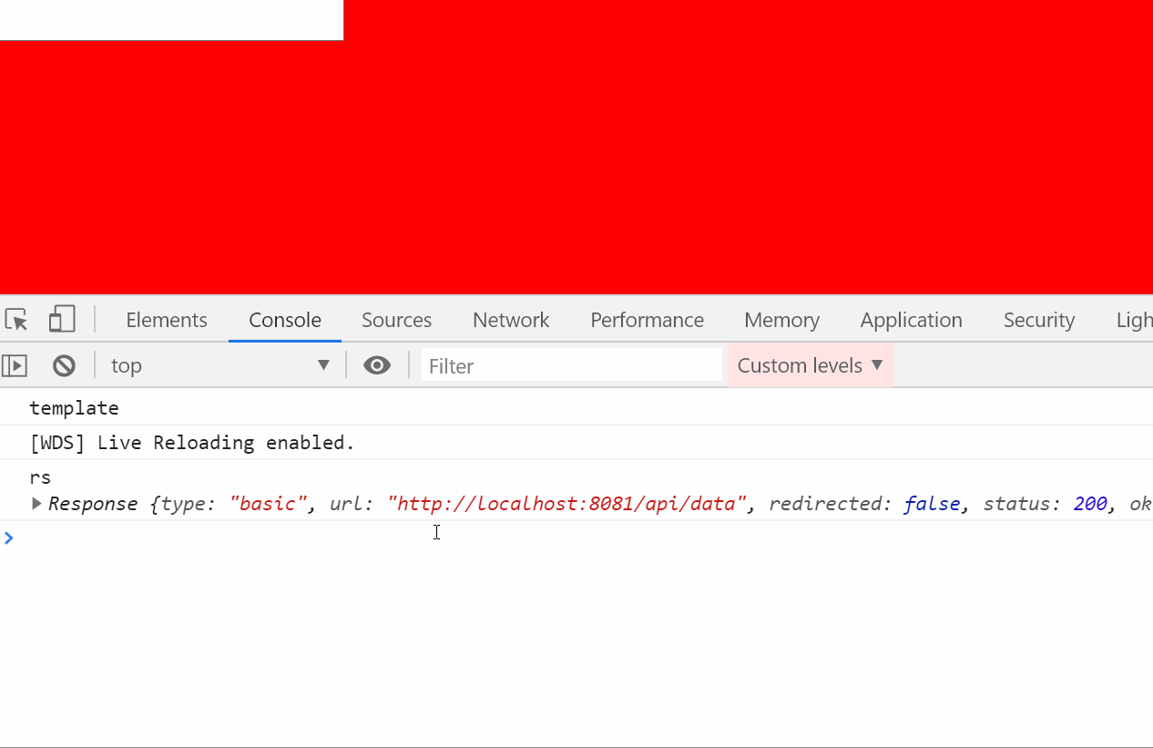The image size is (1153, 748).
Task: Click the status 200 value in Response
Action: click(x=1089, y=503)
